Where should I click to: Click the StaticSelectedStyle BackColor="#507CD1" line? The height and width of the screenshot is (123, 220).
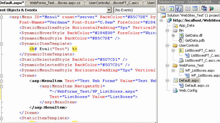pos(73,59)
